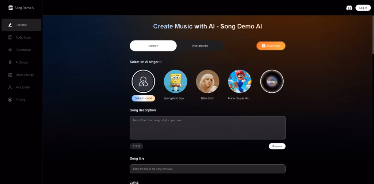This screenshot has height=184, width=374.
Task: Click the Music Library icon
Action: pos(10,75)
